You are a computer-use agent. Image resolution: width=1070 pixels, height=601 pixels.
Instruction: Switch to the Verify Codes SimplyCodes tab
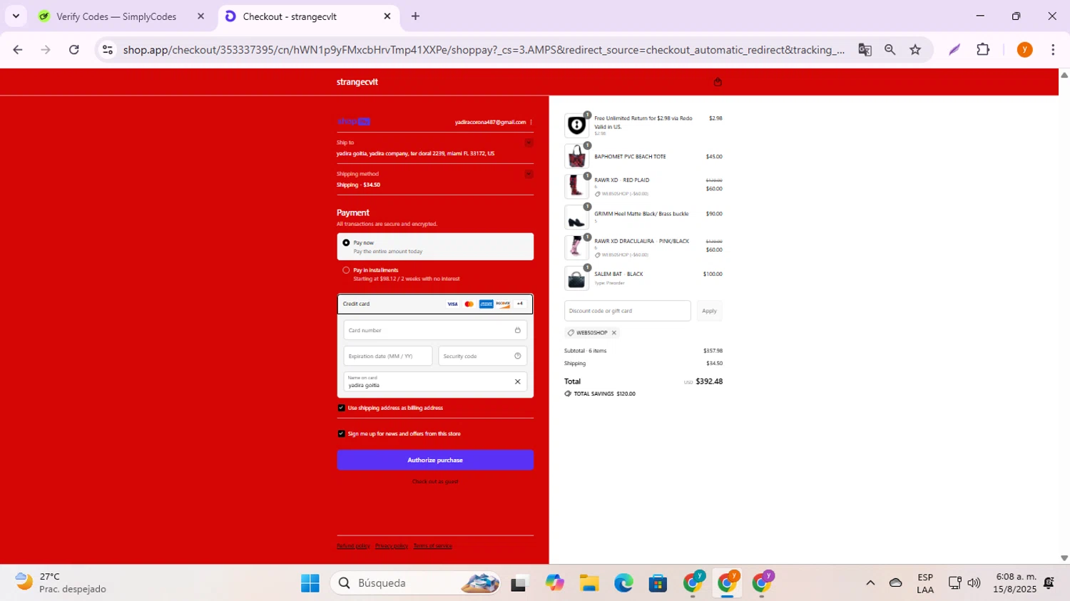(x=116, y=16)
